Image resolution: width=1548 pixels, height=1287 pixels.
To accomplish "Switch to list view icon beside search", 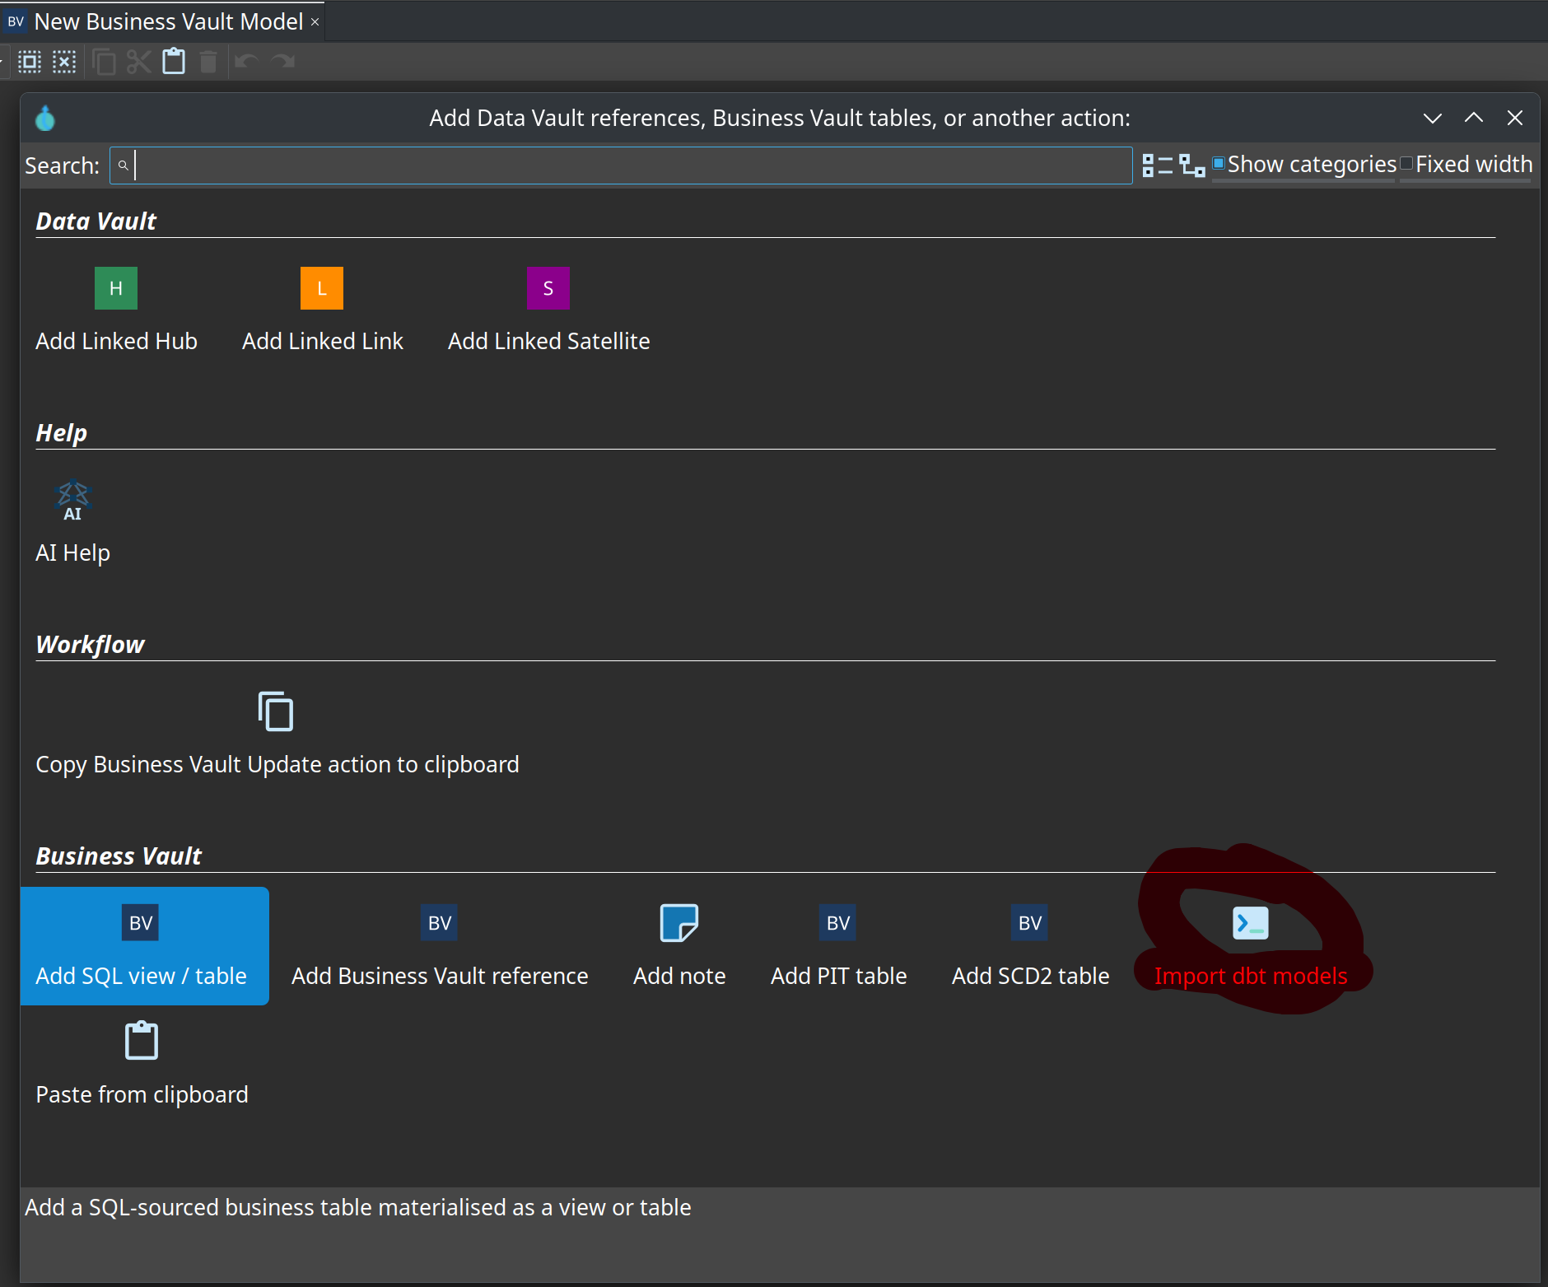I will coord(1157,166).
